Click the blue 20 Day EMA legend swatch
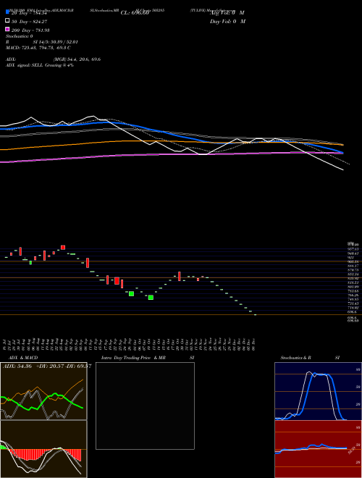362x478 pixels. click(x=7, y=12)
